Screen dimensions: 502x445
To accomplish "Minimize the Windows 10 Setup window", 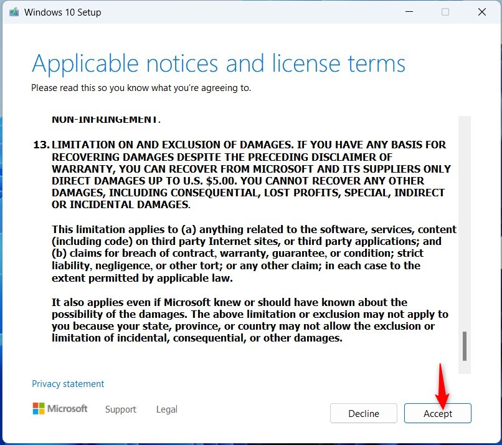I will 409,12.
